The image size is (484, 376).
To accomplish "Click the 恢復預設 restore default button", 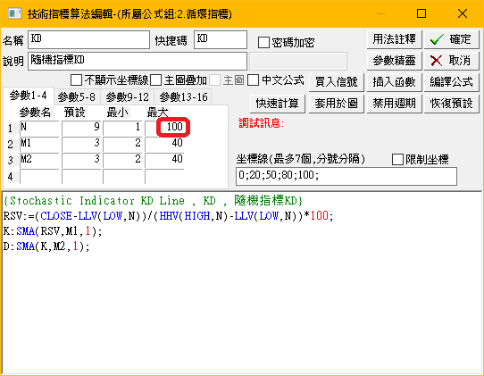I will pyautogui.click(x=451, y=104).
